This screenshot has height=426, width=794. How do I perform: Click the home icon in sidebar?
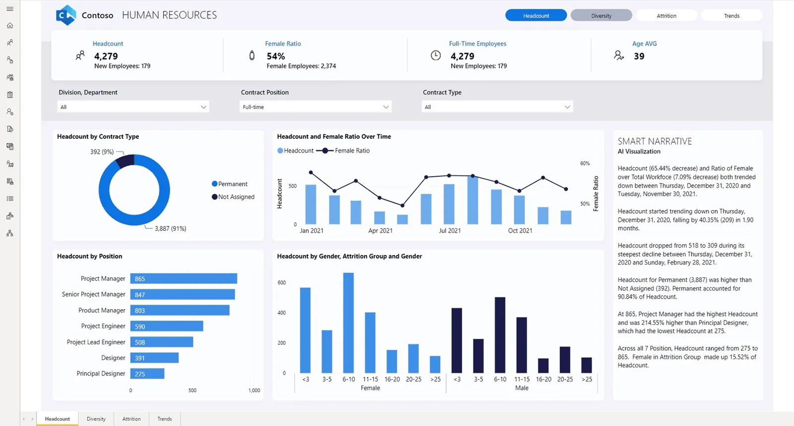coord(10,25)
